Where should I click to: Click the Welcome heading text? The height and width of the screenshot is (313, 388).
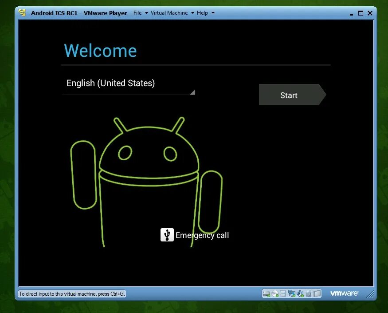point(100,51)
